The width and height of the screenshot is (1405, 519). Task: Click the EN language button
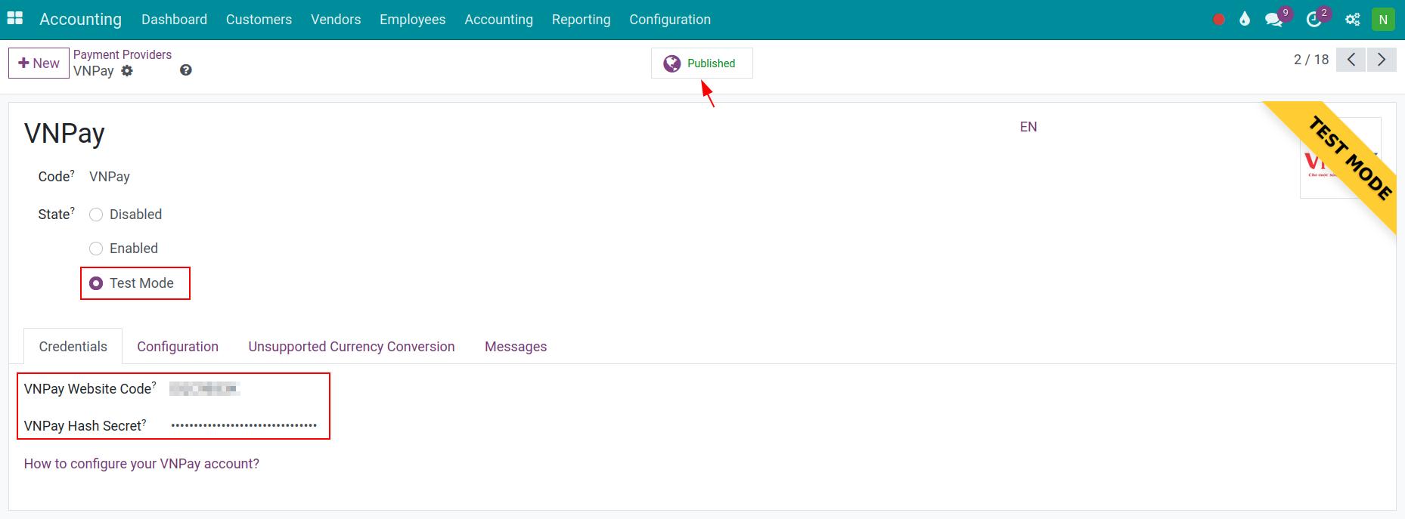tap(1028, 127)
